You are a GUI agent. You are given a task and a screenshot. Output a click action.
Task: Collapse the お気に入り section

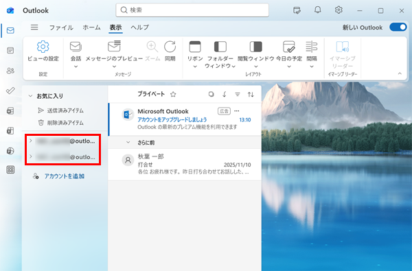(30, 96)
